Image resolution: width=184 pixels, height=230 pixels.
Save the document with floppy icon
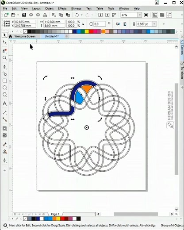(24, 15)
